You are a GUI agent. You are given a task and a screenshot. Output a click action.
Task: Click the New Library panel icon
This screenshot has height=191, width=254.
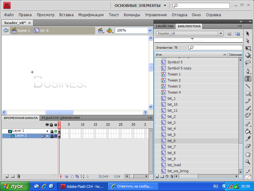click(237, 34)
